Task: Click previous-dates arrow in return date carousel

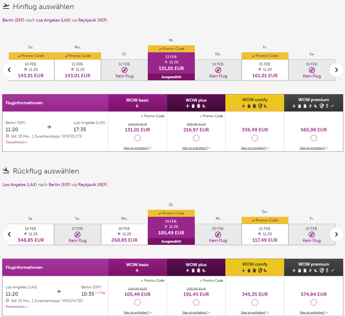Action: click(x=9, y=234)
